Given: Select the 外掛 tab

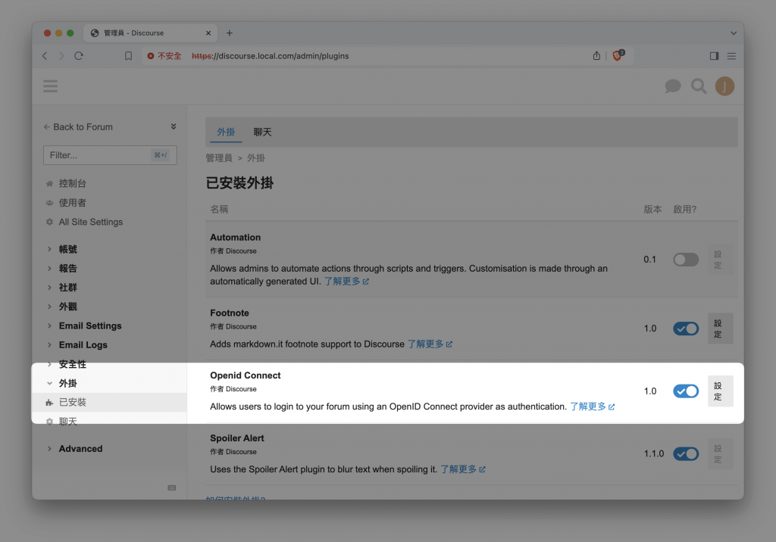Looking at the screenshot, I should (226, 132).
